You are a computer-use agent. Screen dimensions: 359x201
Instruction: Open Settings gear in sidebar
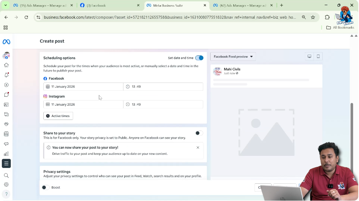click(6, 184)
